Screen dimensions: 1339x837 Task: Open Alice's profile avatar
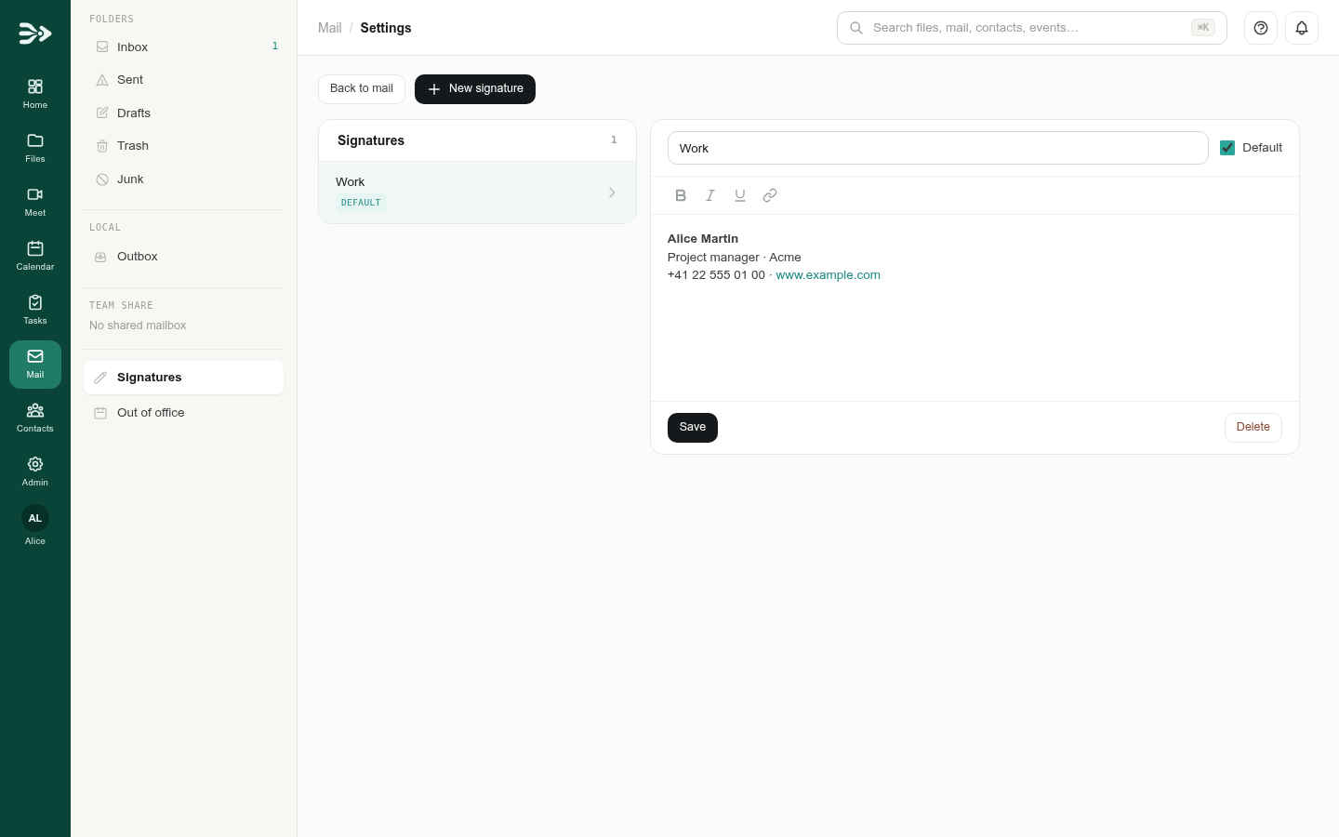pos(35,518)
